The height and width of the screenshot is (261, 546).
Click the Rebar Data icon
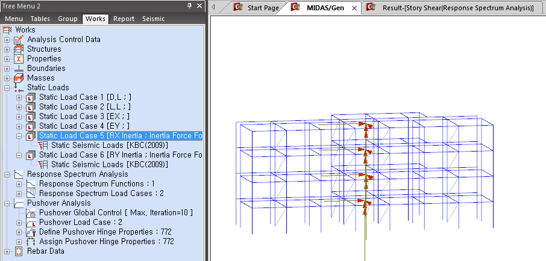(19, 251)
